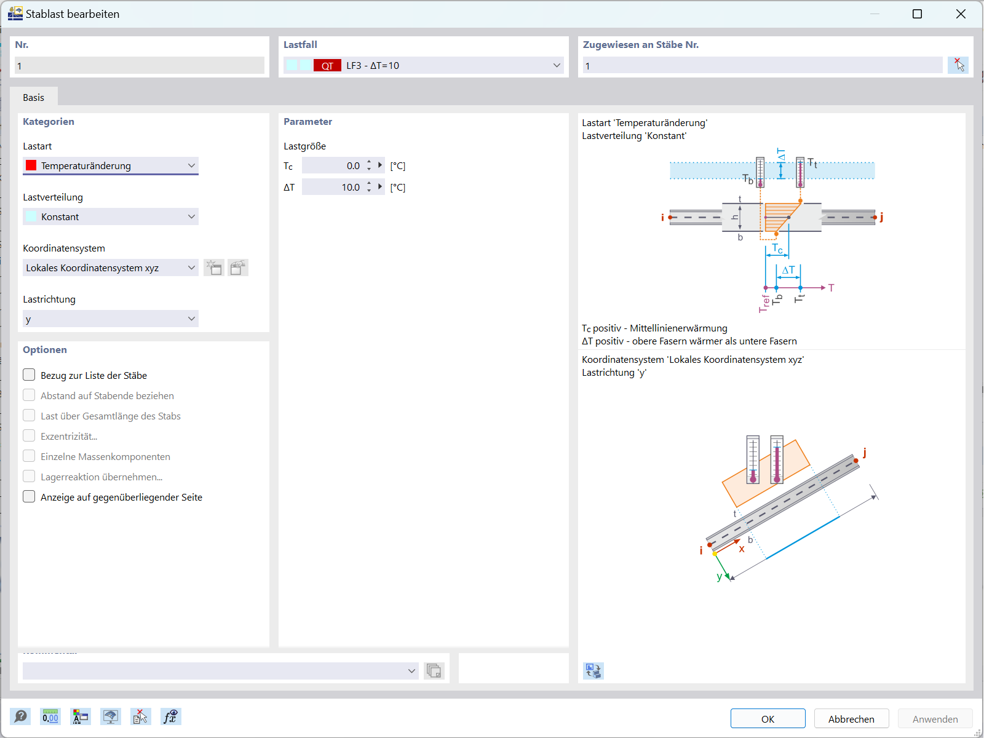The image size is (984, 738).
Task: Click the Tc value input field
Action: [x=335, y=165]
